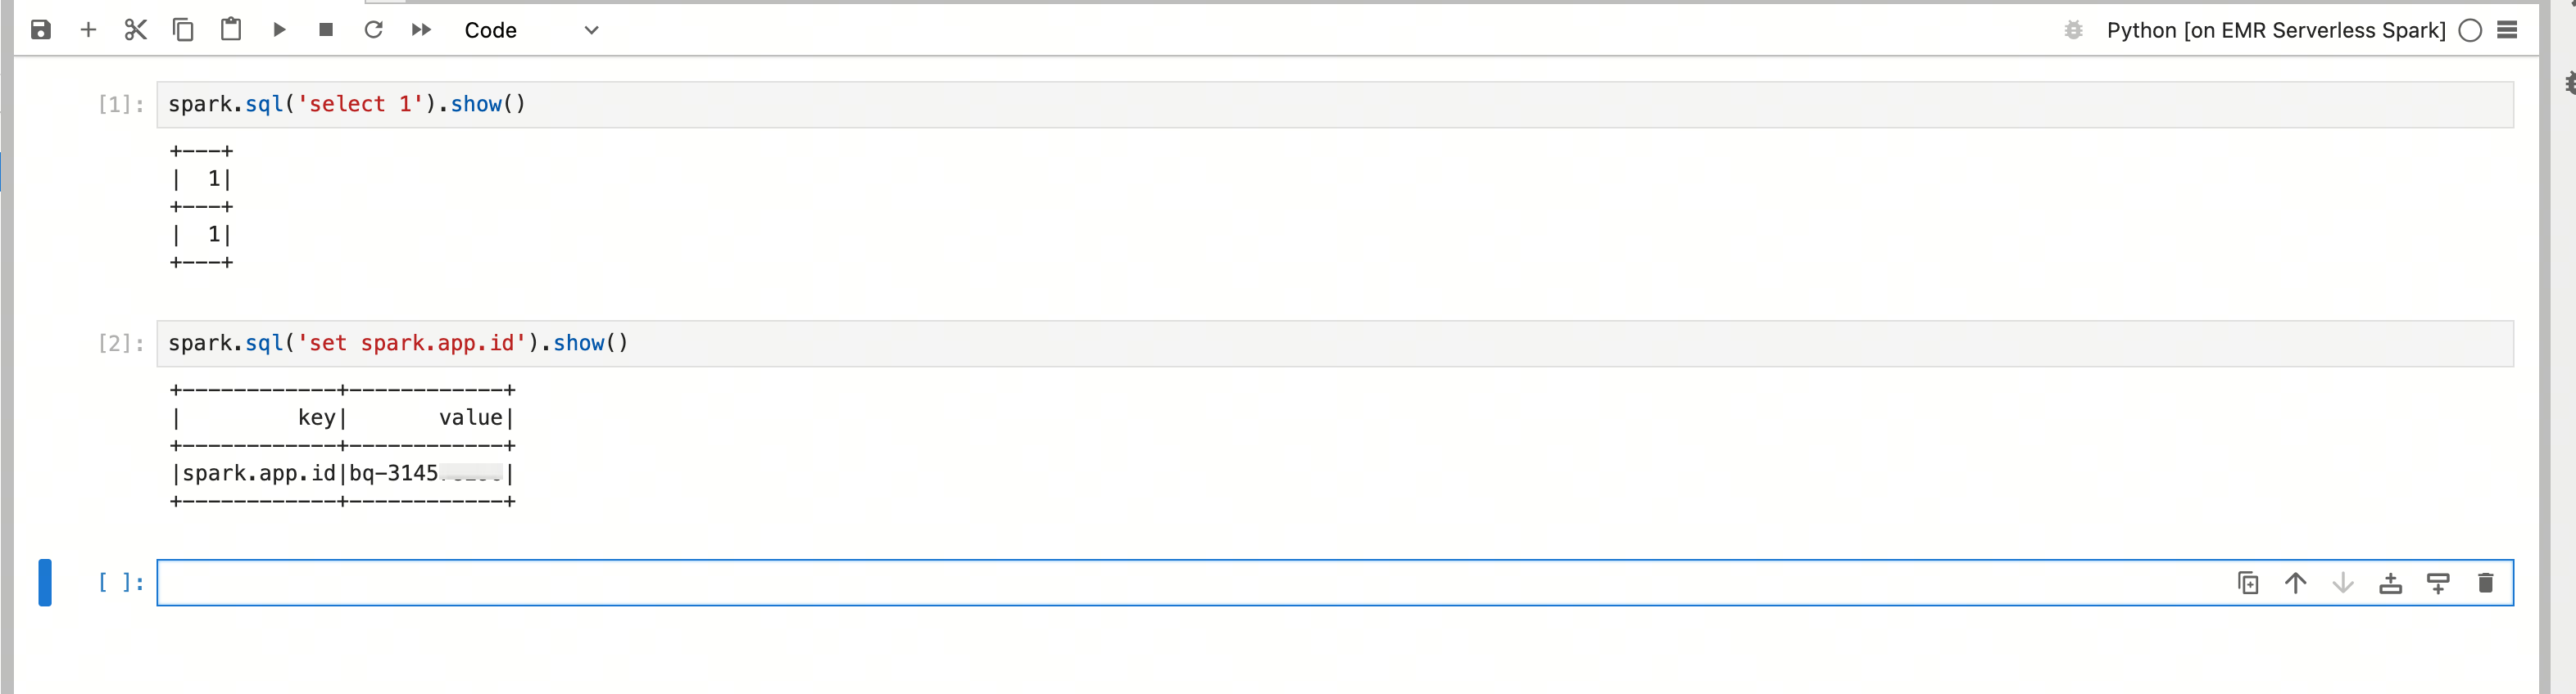
Task: Switch kernel via Python on EMR Serverless Spark
Action: coord(2275,30)
